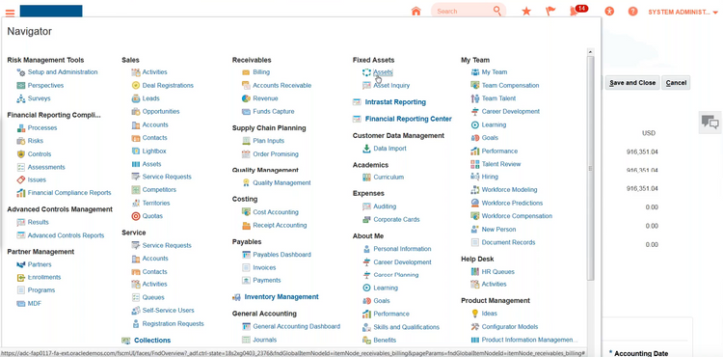This screenshot has height=357, width=723.
Task: Open Registration Requests link
Action: [x=173, y=323]
